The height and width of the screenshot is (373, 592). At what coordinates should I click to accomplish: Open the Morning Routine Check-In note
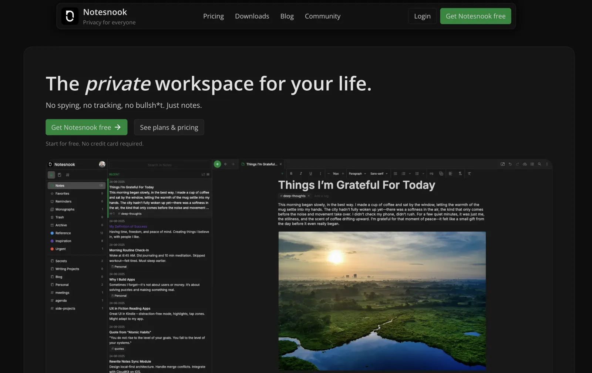click(x=159, y=255)
